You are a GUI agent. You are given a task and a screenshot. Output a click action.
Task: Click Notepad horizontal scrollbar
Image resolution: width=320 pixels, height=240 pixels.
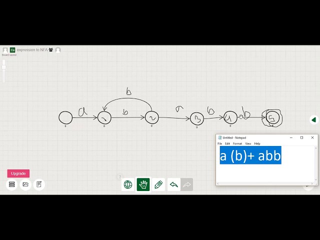point(265,183)
